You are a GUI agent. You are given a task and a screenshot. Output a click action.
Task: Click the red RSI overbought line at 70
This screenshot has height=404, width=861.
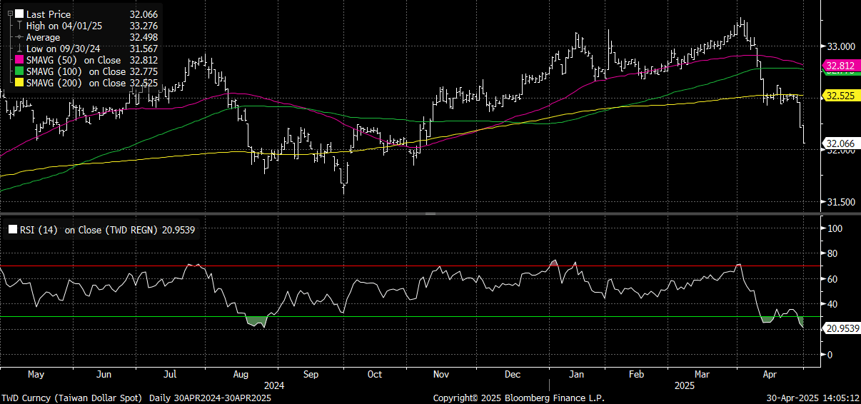357,266
